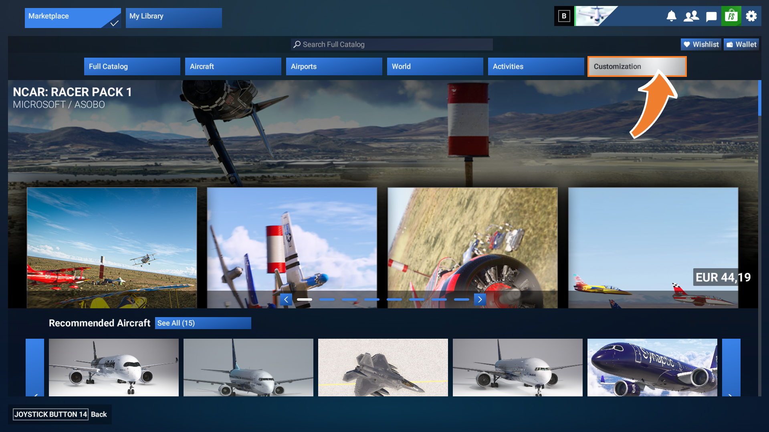The width and height of the screenshot is (769, 432).
Task: Click the Search Full Catalog field
Action: [x=392, y=44]
